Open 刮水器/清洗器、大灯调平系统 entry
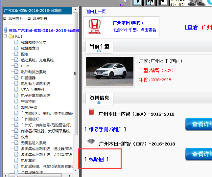 [x=45, y=131]
